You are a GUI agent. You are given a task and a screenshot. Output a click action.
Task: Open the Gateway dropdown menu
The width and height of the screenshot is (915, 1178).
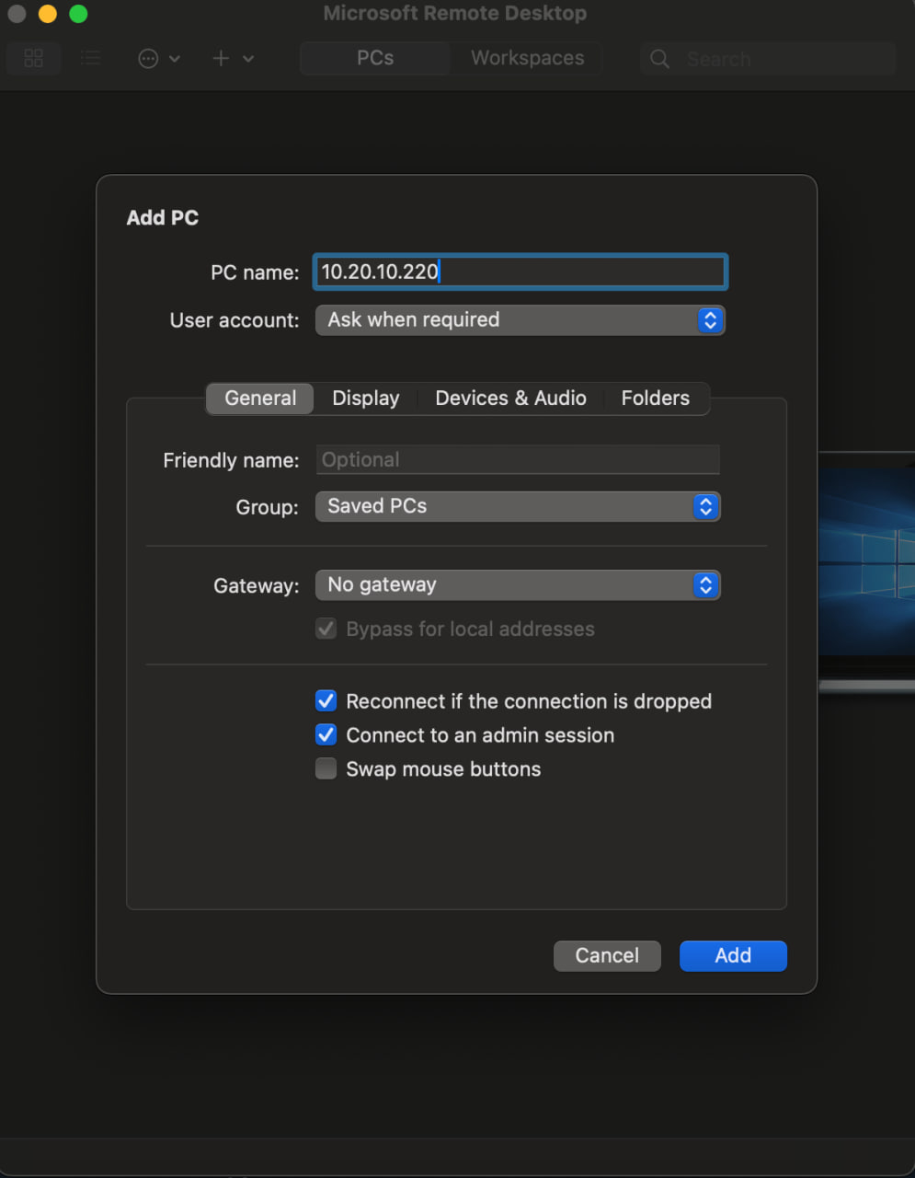[x=517, y=585]
